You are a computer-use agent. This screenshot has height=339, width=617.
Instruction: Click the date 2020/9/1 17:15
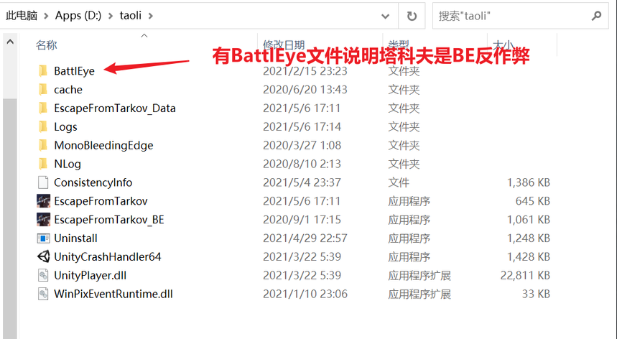(302, 220)
